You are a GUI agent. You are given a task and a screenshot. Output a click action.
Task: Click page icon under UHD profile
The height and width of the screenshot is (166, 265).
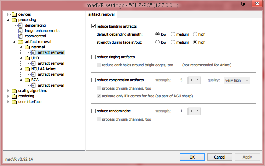[33, 63]
